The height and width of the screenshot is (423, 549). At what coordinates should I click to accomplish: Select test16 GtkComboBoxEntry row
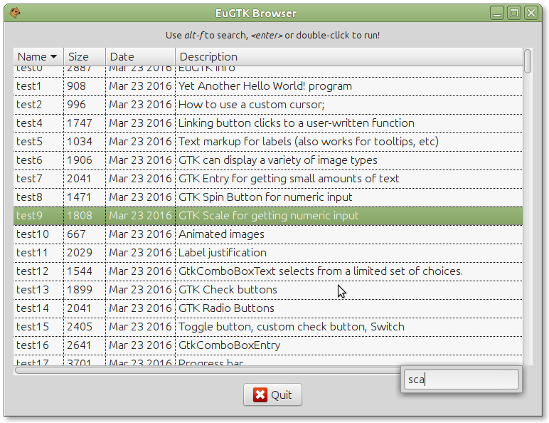tap(229, 345)
